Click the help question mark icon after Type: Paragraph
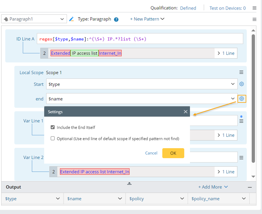262x214 pixels. [116, 19]
